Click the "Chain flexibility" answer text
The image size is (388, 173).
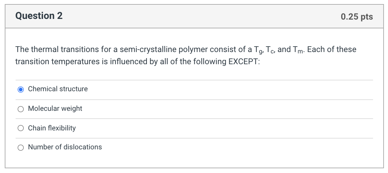pos(52,128)
